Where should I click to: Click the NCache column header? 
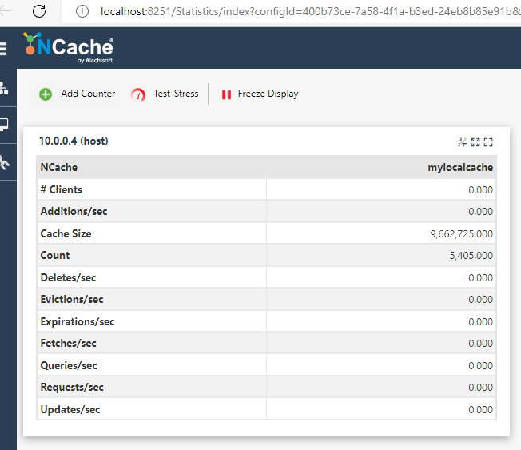(59, 168)
